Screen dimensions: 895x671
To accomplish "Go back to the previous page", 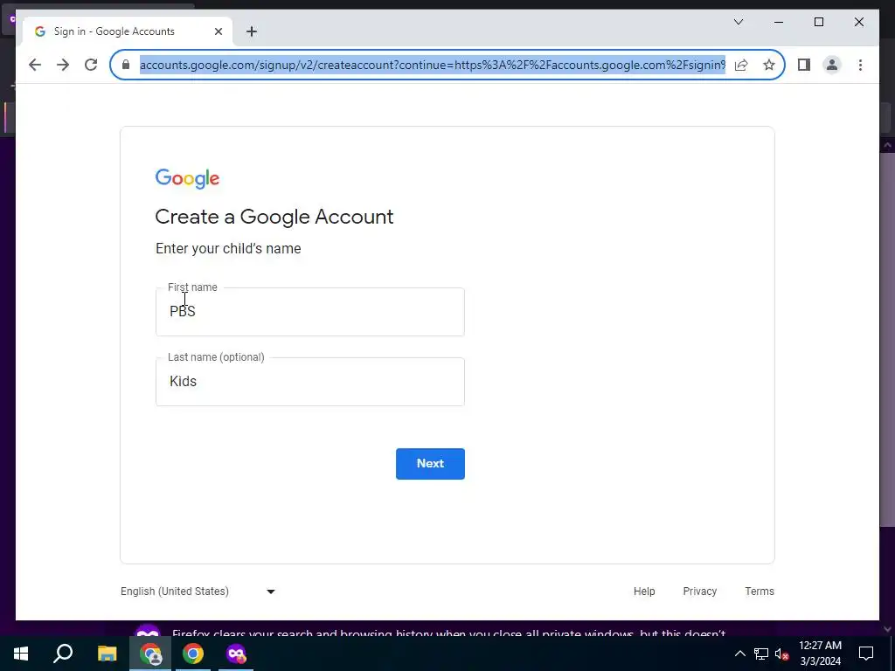I will click(35, 65).
